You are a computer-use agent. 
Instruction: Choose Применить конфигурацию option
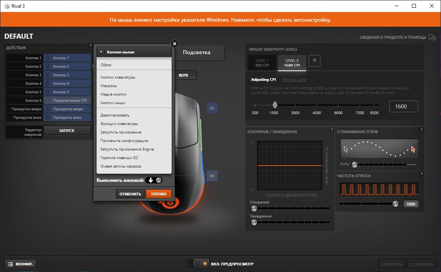pos(124,141)
